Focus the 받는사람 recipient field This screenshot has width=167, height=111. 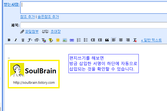pyautogui.click(x=94, y=8)
